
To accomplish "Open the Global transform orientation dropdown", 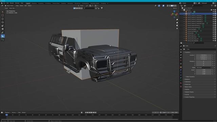I will coord(81,6).
